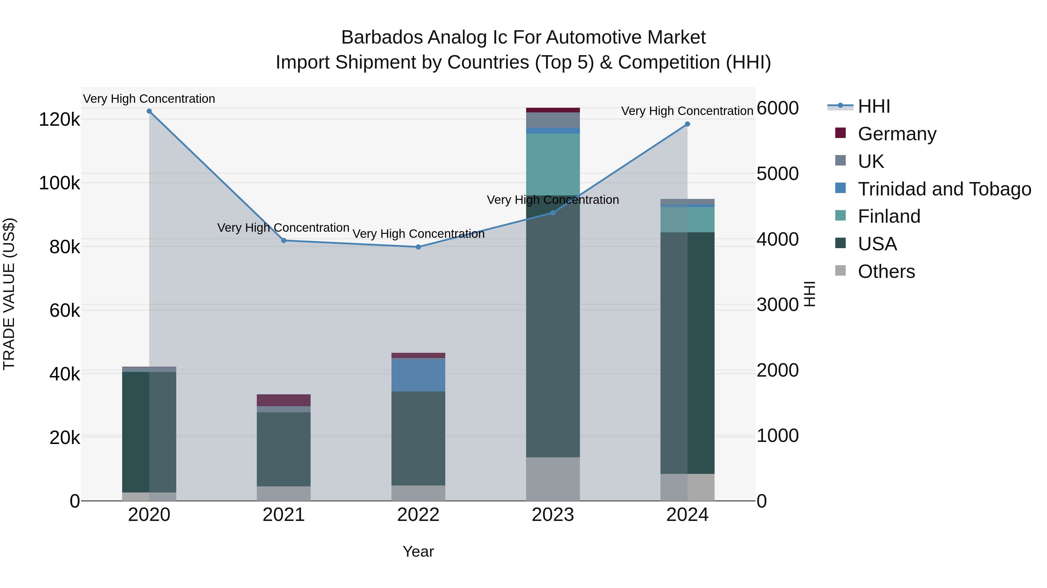
Task: Click the Year axis title
Action: coord(418,551)
